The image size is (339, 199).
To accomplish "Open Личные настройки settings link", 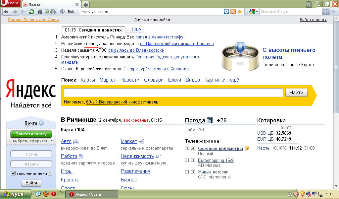I will coord(152,20).
